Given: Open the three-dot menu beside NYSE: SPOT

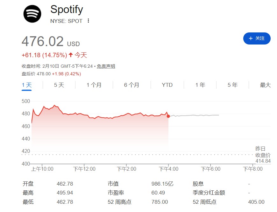Looking at the screenshot, I should coord(88,21).
